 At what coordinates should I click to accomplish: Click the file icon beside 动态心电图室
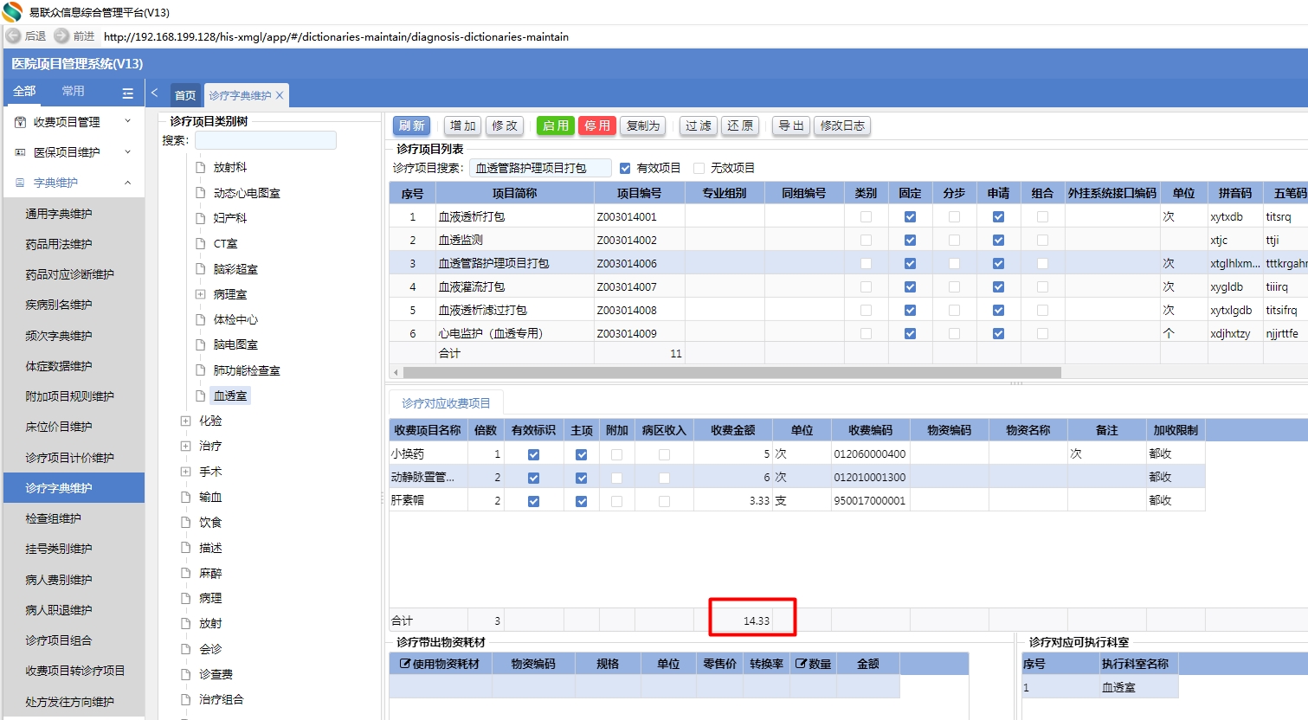(x=200, y=193)
